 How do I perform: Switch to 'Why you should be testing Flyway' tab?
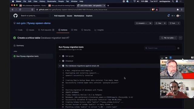(x=62, y=5)
